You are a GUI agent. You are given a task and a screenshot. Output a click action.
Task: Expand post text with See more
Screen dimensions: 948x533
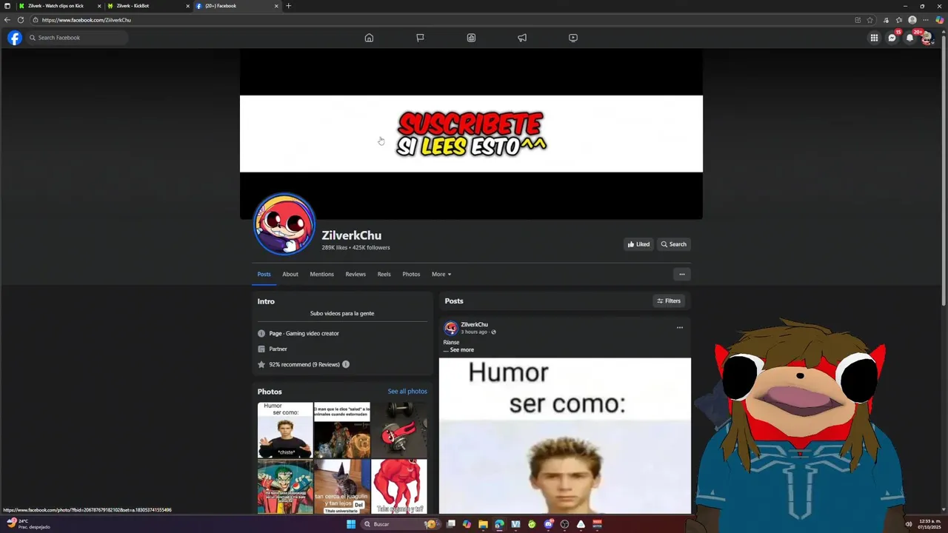(461, 349)
